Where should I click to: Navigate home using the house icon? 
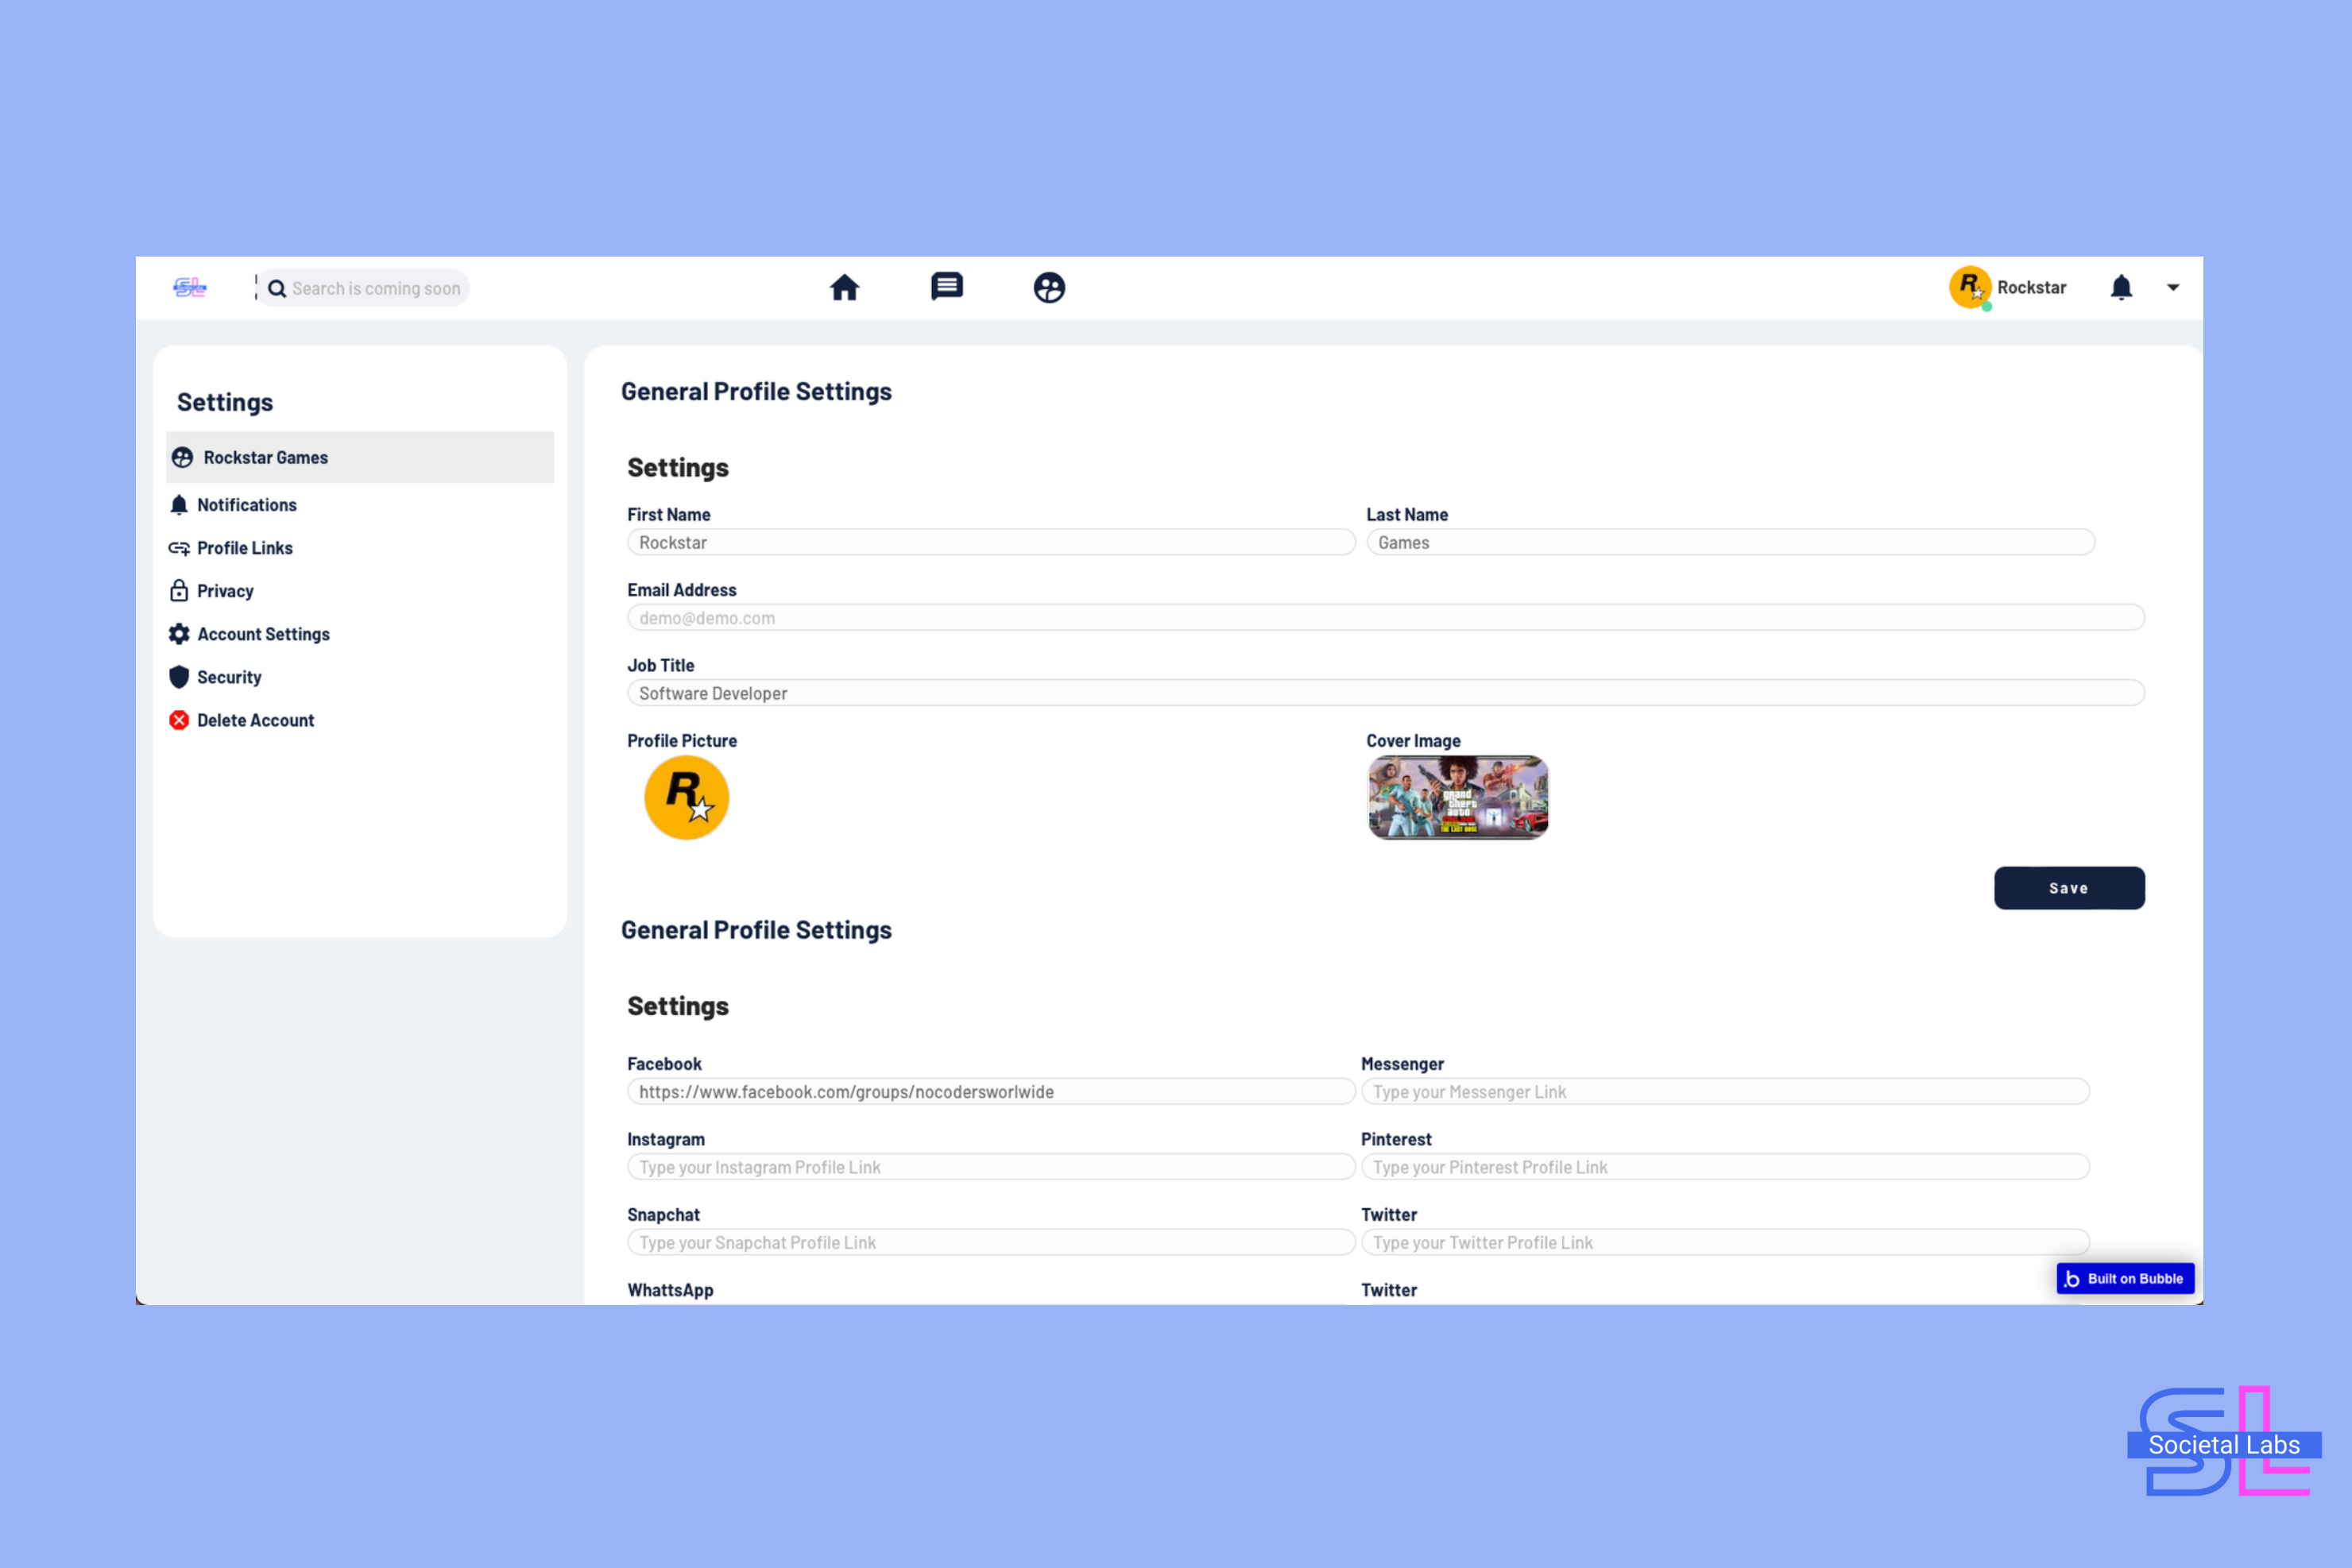(x=845, y=287)
